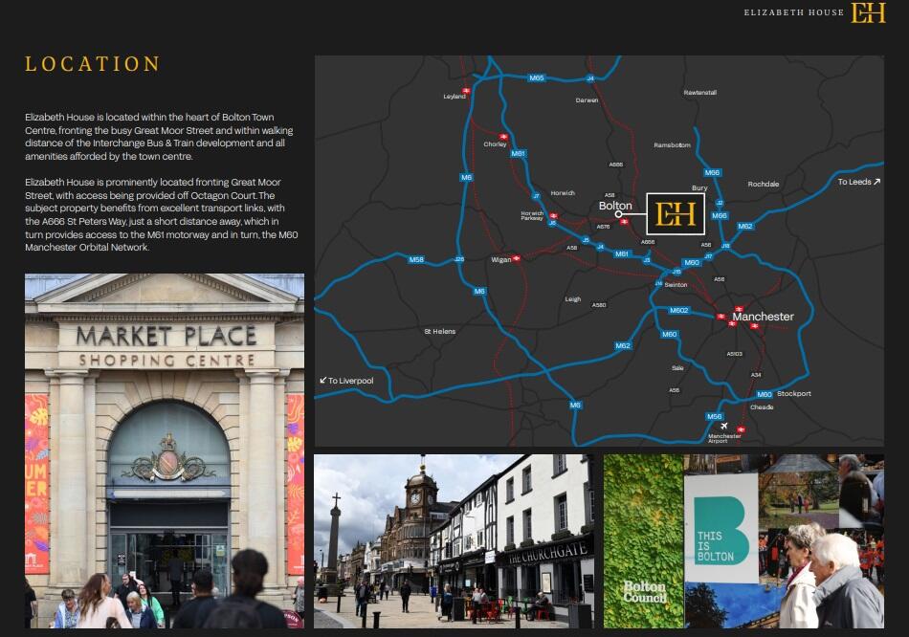This screenshot has width=909, height=637.
Task: Click the Elizabeth House header text
Action: (x=793, y=12)
